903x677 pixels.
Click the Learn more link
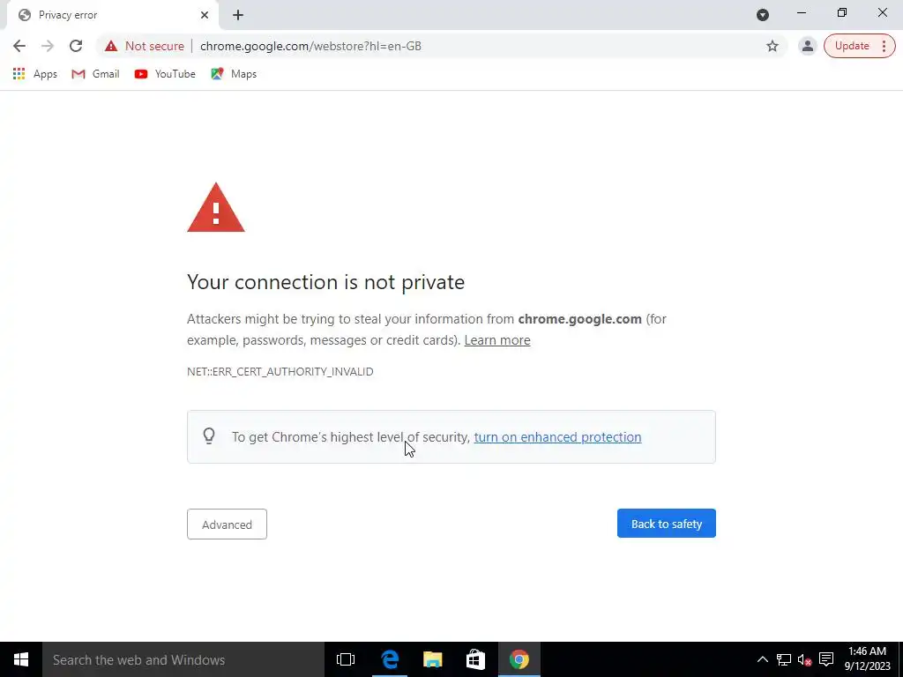497,340
